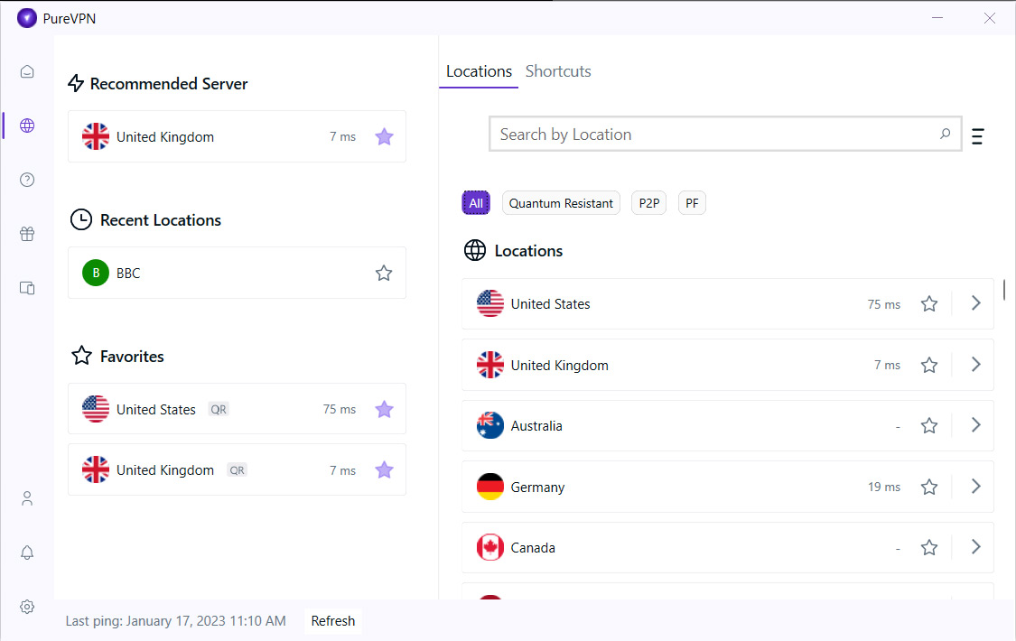Unfavorite United Kingdom in Favorites list

click(384, 470)
